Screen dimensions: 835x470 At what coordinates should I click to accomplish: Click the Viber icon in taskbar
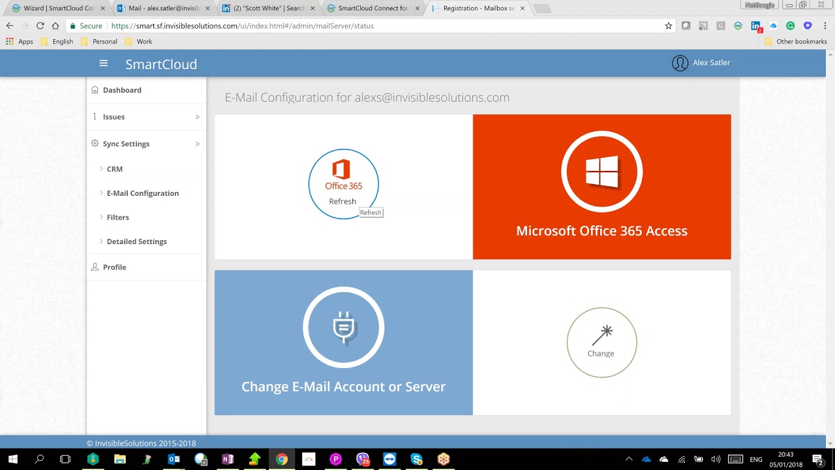click(363, 459)
